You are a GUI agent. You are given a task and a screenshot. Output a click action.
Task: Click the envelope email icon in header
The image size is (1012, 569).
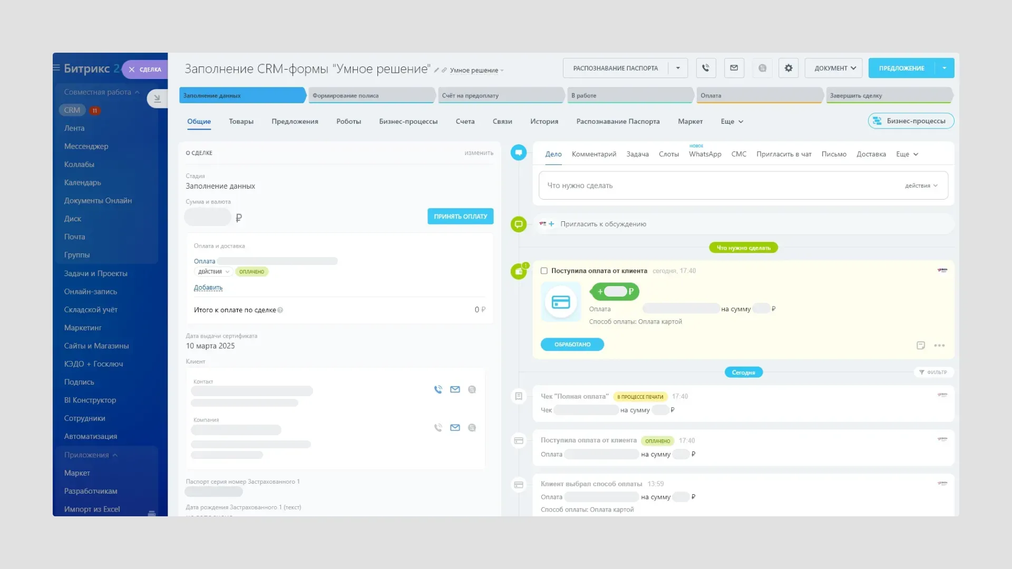734,68
